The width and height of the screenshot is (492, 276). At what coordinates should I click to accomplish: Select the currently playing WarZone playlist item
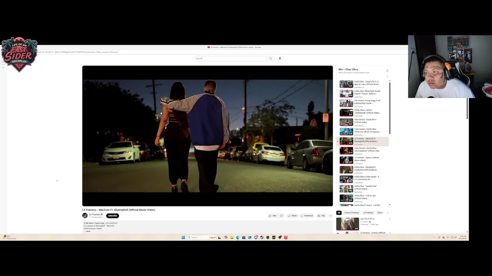(363, 141)
